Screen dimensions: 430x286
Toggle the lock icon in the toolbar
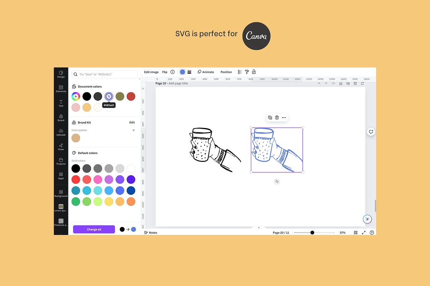254,72
